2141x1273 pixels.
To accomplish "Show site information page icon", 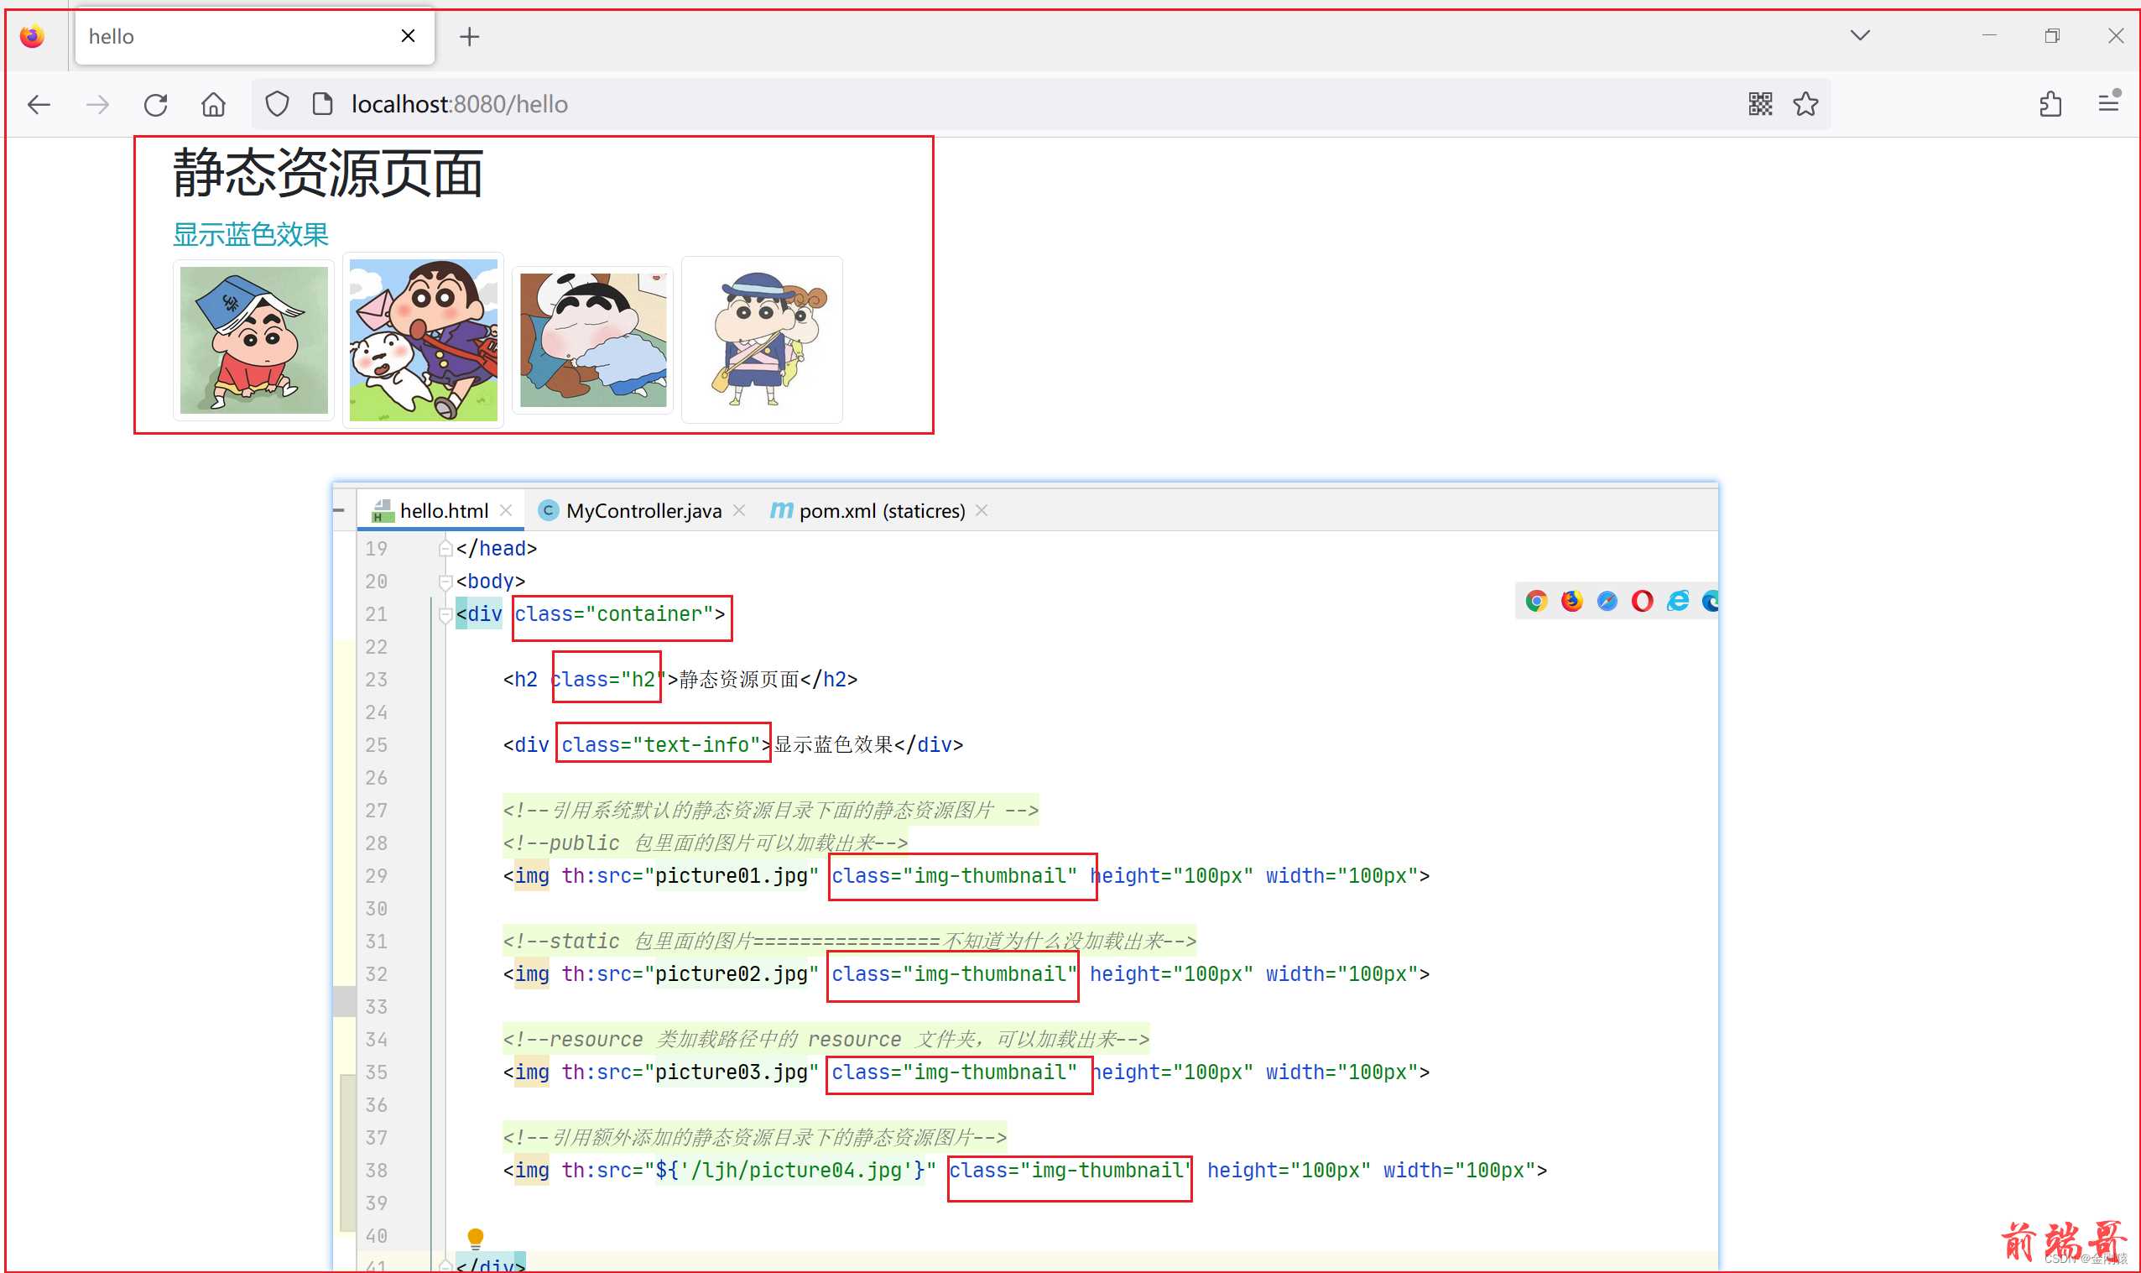I will coord(322,105).
